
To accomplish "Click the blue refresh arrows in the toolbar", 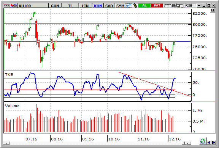I will click(129, 6).
